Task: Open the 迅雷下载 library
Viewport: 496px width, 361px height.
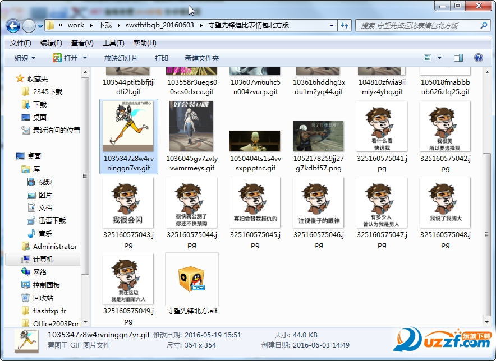Action: pos(47,221)
